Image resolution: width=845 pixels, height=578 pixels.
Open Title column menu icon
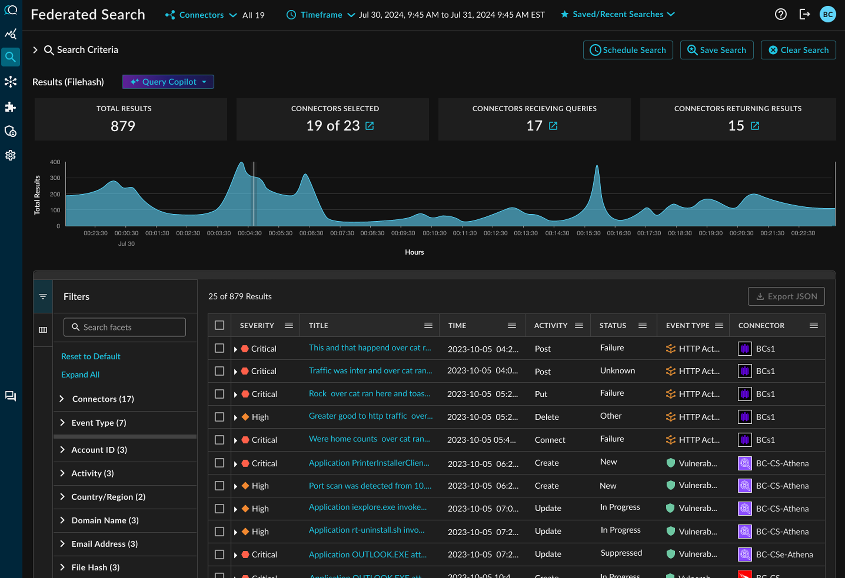(x=428, y=325)
